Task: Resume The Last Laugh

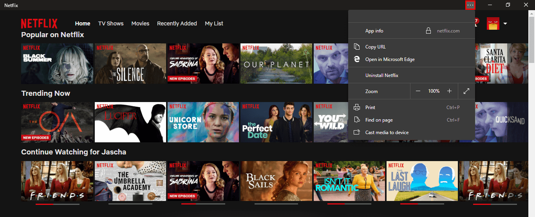Action: [422, 181]
